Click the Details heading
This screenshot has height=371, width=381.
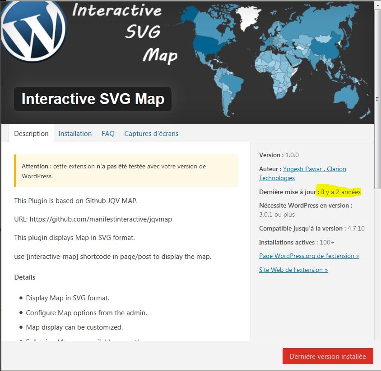(x=25, y=277)
